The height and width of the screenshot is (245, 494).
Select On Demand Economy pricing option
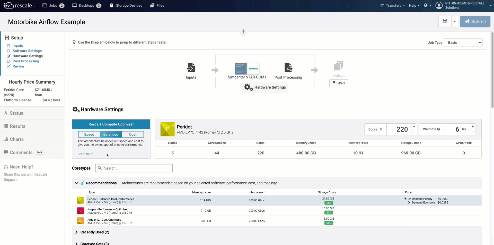[x=405, y=203]
